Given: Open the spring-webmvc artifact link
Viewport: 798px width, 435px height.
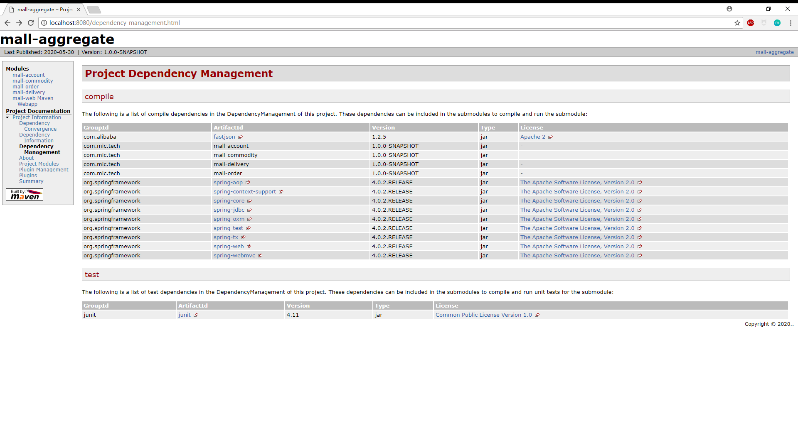Looking at the screenshot, I should point(234,256).
